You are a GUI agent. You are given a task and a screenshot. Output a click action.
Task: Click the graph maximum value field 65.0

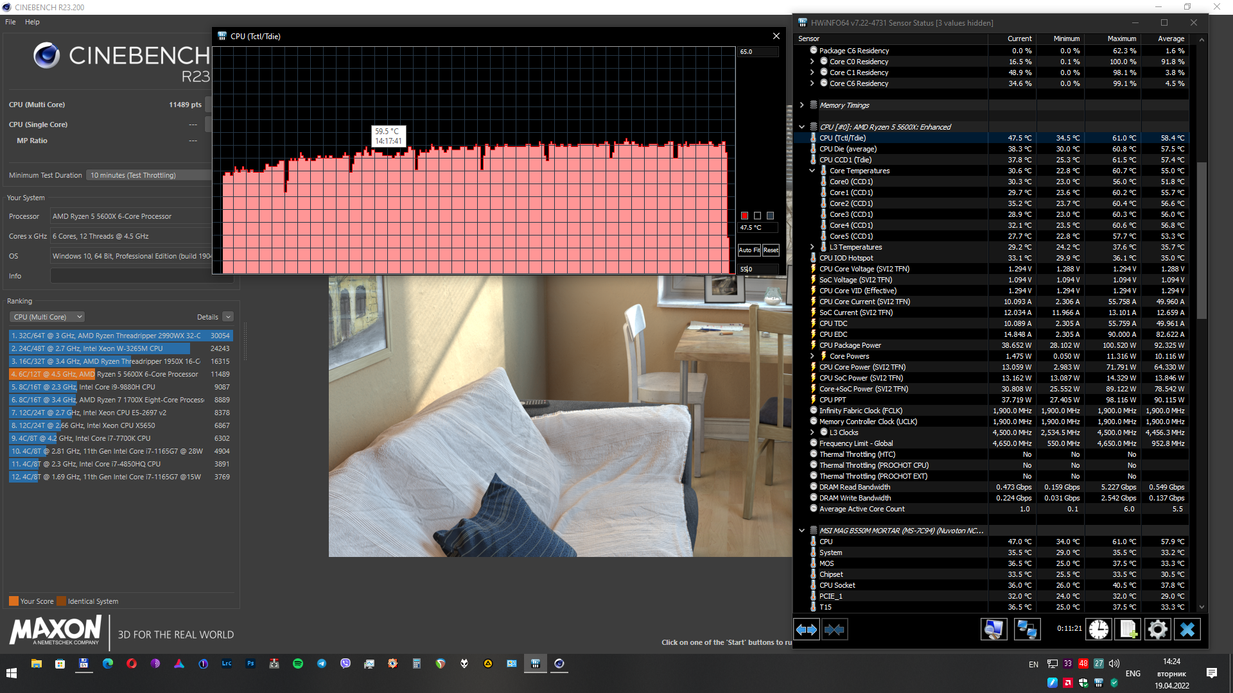[x=757, y=52]
